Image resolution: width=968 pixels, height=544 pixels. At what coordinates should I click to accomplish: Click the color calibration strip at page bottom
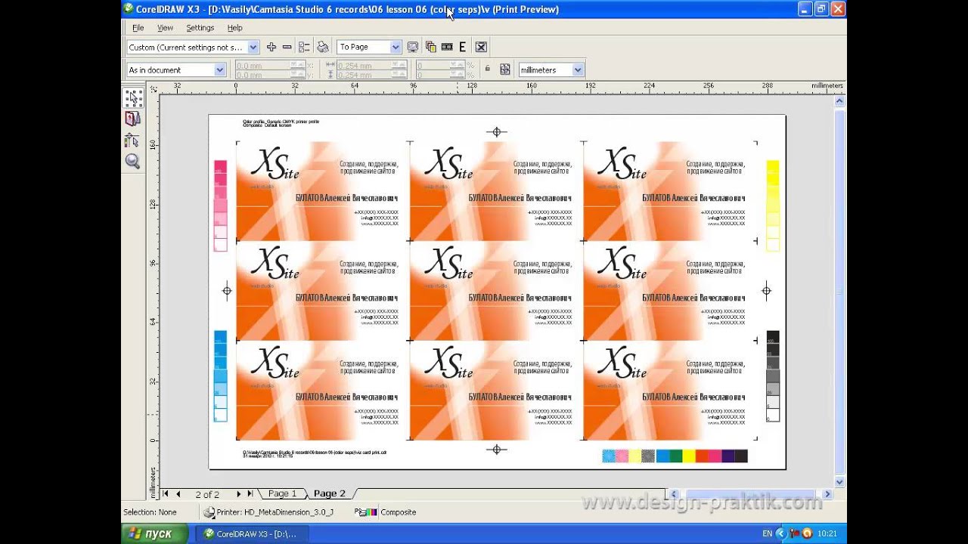coord(675,456)
